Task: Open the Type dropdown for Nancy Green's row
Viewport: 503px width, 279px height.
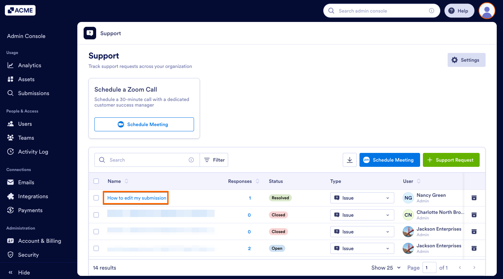Action: tap(362, 198)
